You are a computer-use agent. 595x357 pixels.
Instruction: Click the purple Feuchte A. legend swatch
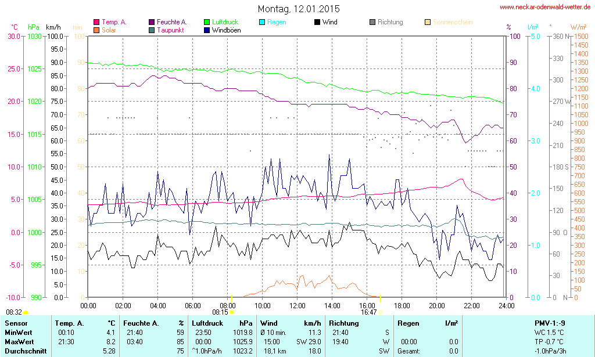click(152, 23)
